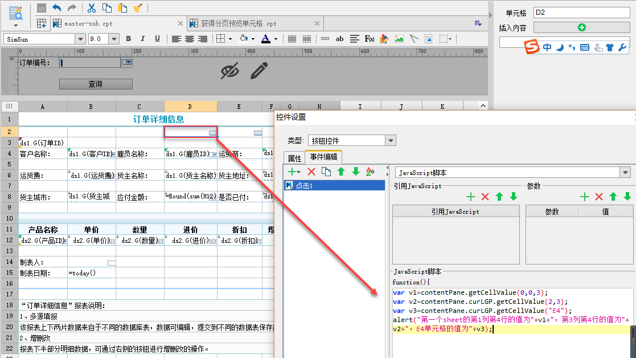Click the format painter brush icon
The image size is (636, 358).
point(138,8)
